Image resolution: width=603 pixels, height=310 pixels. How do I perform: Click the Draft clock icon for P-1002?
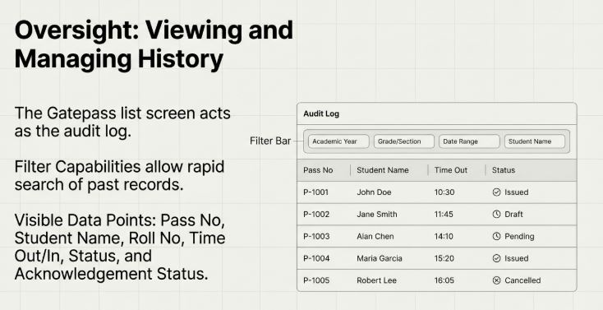click(496, 214)
